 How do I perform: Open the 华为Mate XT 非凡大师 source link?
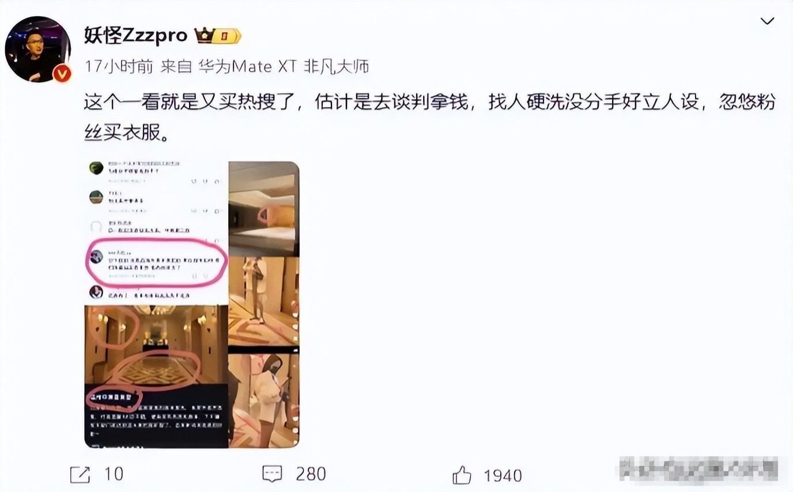(284, 66)
